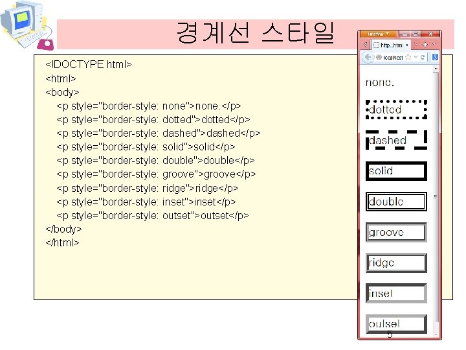Reload the page with the refresh icon
Screen dimensions: 466x350
[422, 57]
